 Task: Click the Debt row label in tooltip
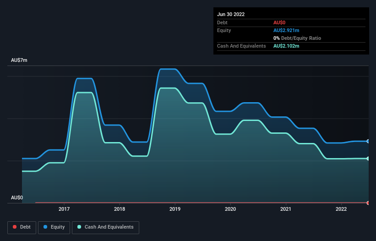coord(222,22)
